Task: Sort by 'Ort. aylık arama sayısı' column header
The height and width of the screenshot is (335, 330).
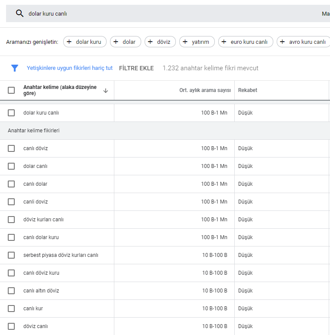Action: tap(205, 90)
